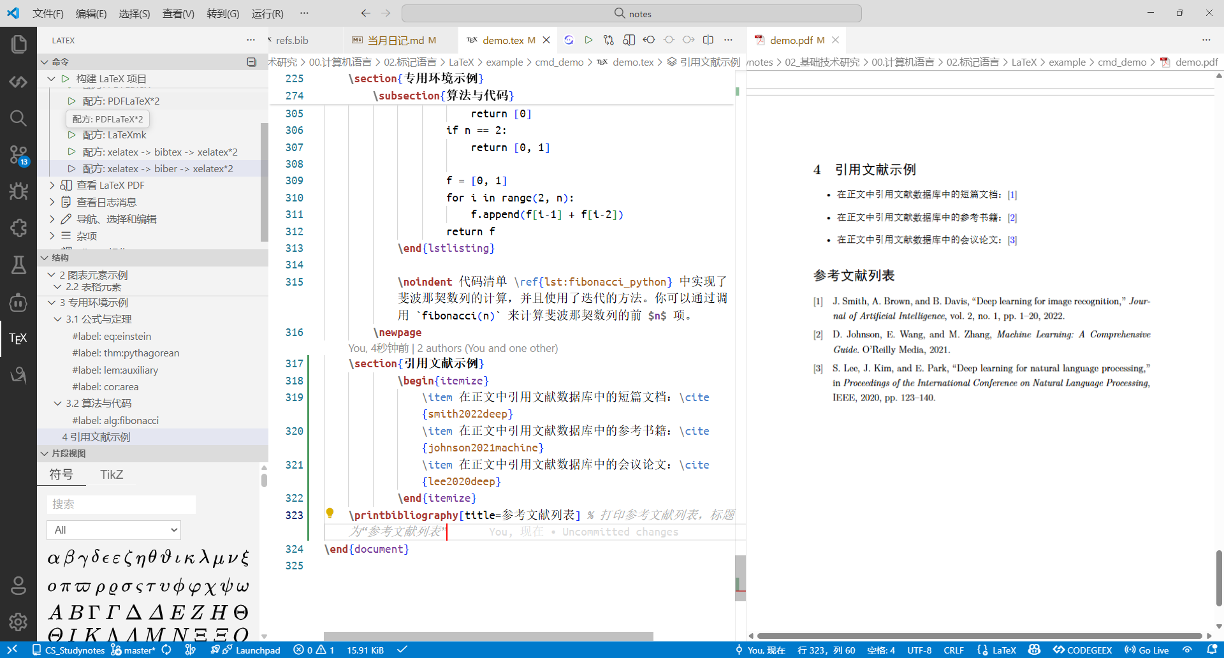
Task: Close the demo.pdf tab
Action: point(835,40)
